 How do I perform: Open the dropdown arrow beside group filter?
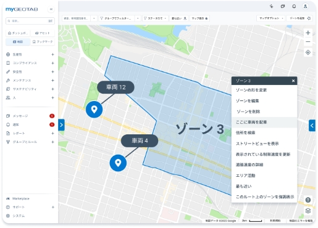point(138,18)
